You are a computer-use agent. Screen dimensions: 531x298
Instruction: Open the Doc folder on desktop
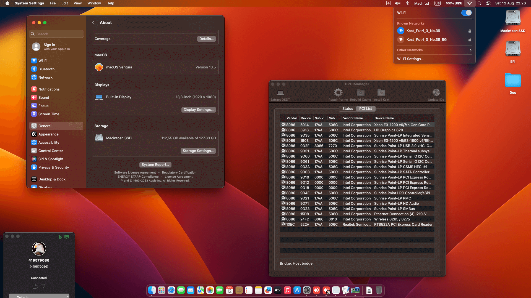[513, 83]
